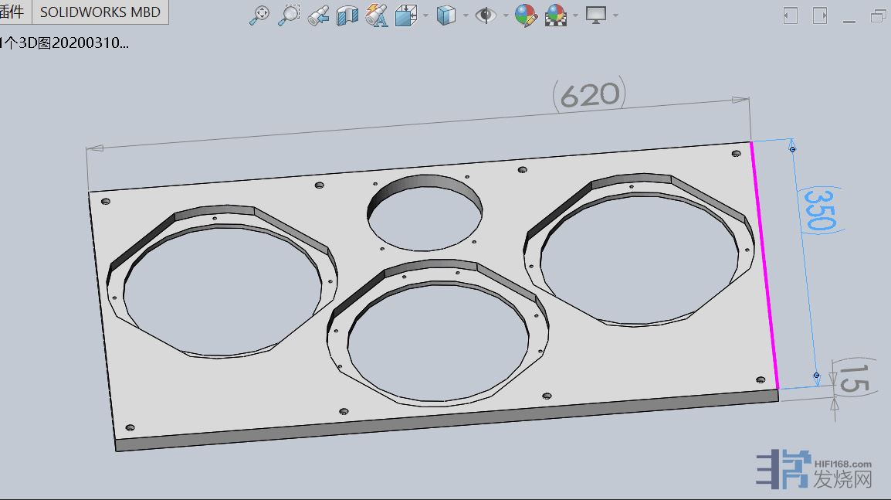Expand the Display Style dropdown arrow
This screenshot has width=891, height=500.
click(x=466, y=15)
